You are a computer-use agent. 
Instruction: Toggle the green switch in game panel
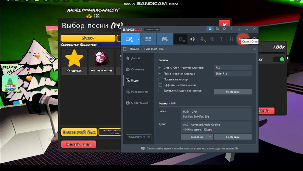(x=278, y=59)
